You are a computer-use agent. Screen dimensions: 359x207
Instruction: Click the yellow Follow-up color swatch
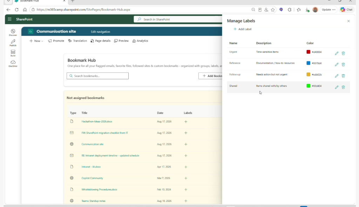[x=309, y=74]
